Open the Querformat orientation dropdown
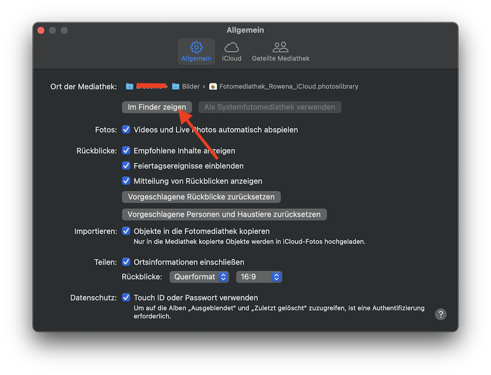This screenshot has width=491, height=375. pyautogui.click(x=200, y=277)
